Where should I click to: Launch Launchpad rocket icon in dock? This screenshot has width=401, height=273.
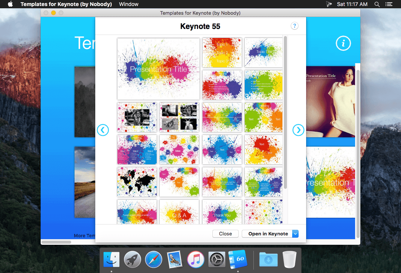point(133,259)
